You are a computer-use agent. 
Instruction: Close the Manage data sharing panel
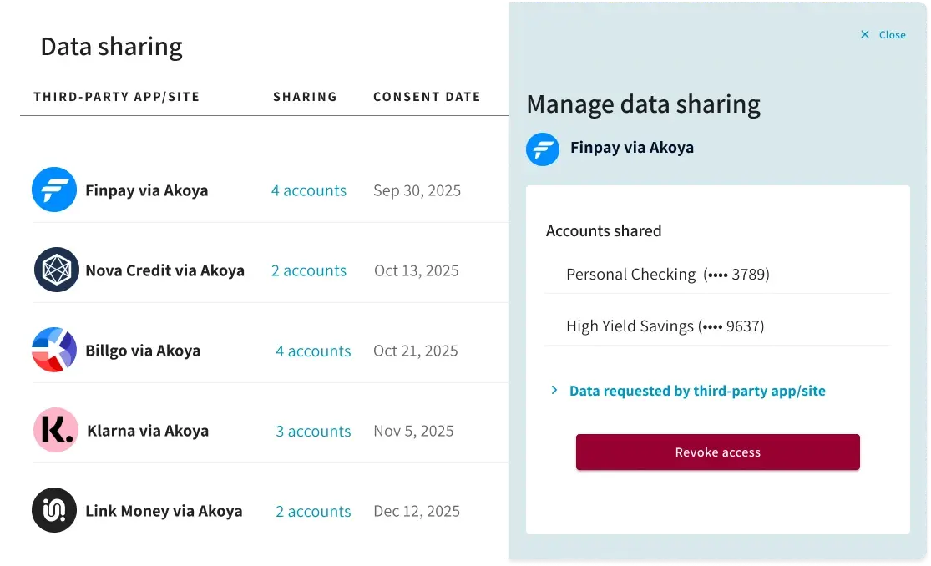(883, 34)
